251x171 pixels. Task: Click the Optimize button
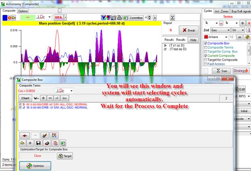pos(34,166)
